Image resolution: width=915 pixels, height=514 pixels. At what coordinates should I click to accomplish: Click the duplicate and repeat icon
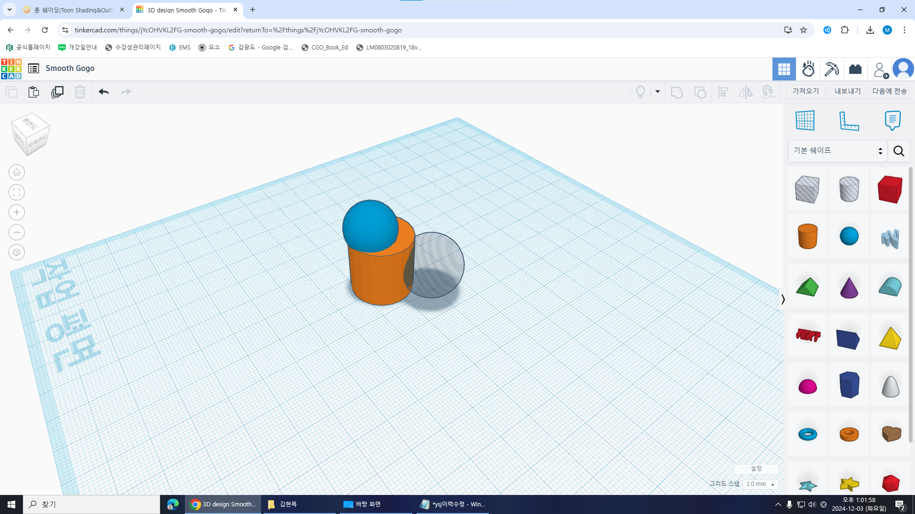click(x=57, y=92)
